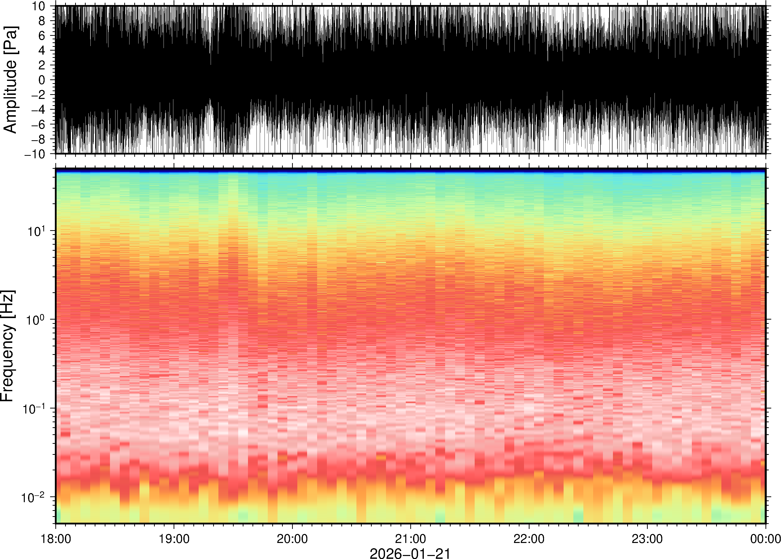Click the 10⁻¹ frequency tick label
The width and height of the screenshot is (781, 559).
click(34, 408)
